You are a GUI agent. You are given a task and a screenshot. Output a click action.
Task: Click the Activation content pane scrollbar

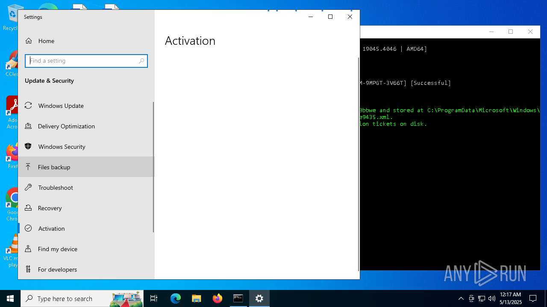[x=359, y=164]
